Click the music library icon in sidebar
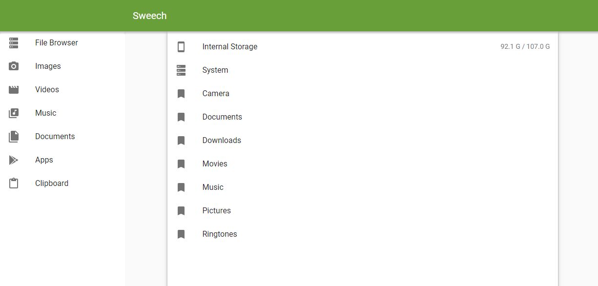598x286 pixels. 14,113
